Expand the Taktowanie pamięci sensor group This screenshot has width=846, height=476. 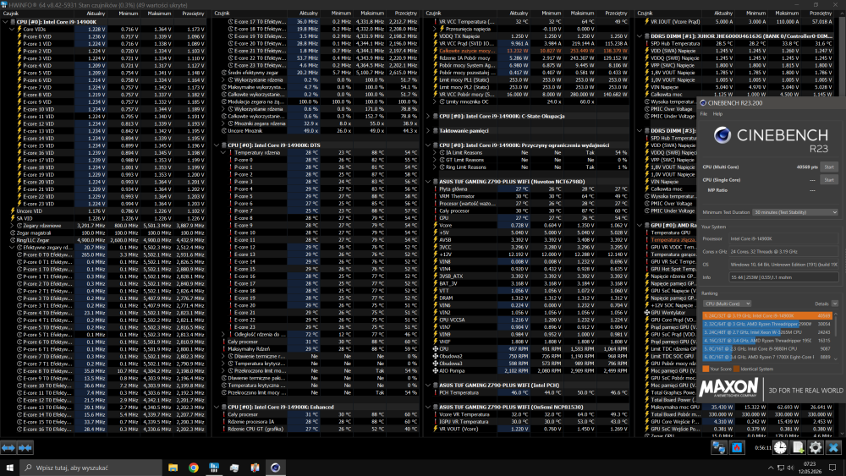pos(428,130)
